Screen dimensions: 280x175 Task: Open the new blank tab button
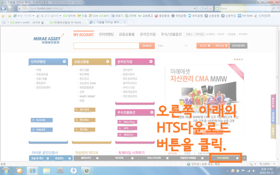[x=131, y=22]
